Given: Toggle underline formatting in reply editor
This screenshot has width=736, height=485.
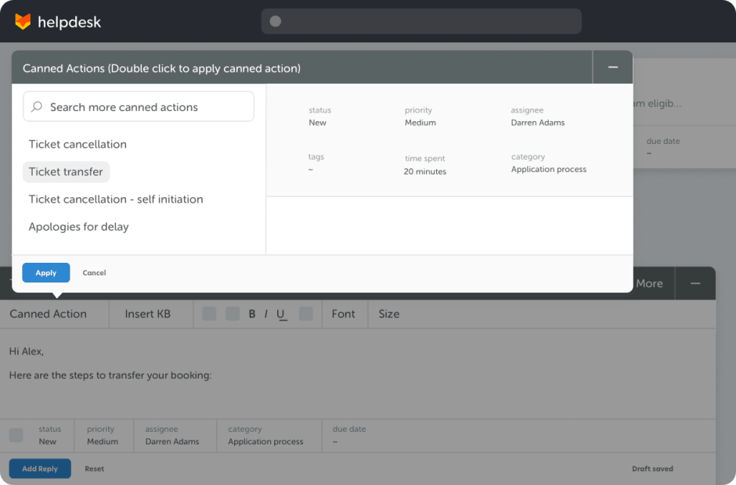Looking at the screenshot, I should tap(281, 314).
